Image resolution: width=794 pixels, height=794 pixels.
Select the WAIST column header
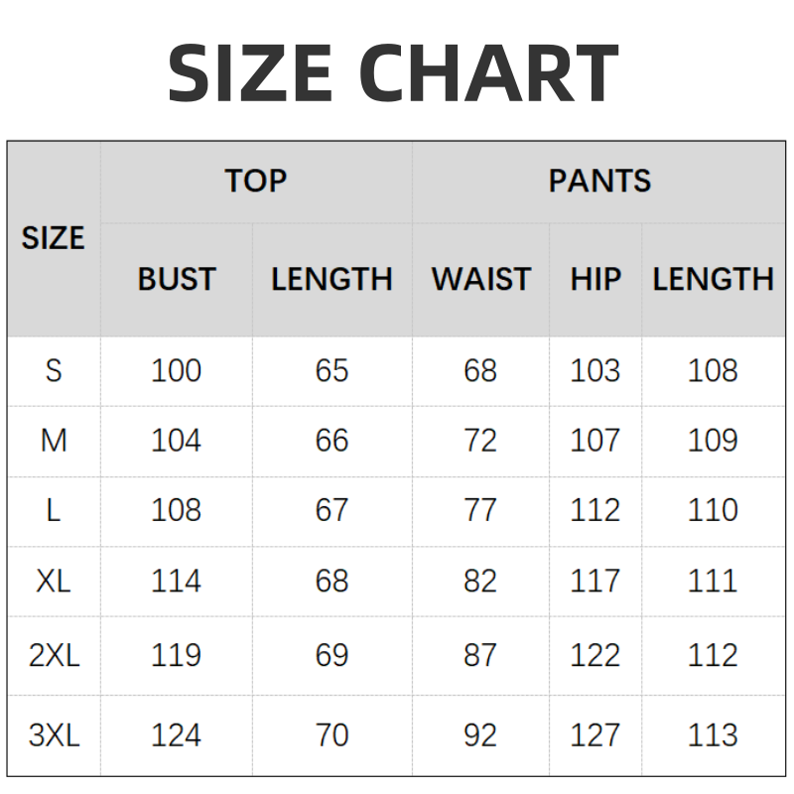(x=480, y=279)
